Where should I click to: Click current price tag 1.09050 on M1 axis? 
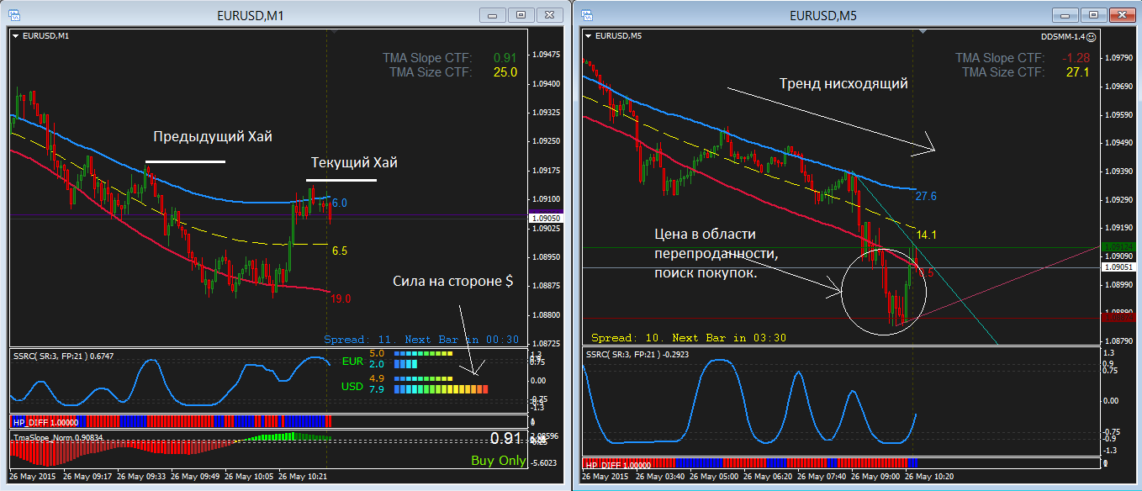(x=547, y=218)
